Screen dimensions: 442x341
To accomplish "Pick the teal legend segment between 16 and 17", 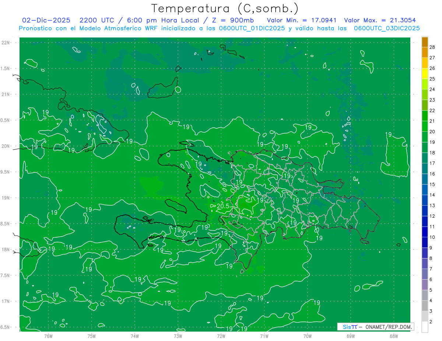I will click(x=425, y=168).
